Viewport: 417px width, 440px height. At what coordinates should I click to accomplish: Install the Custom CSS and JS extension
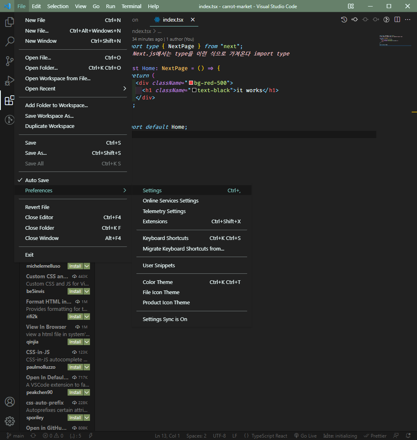coord(75,291)
